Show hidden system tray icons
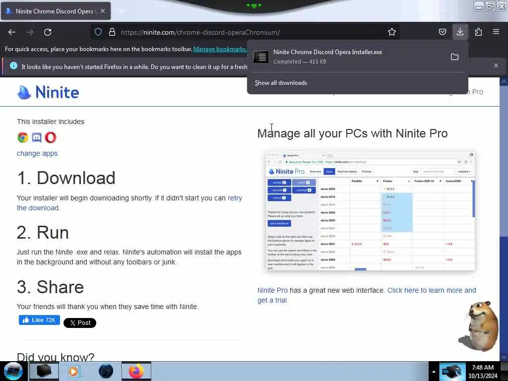 (434, 371)
